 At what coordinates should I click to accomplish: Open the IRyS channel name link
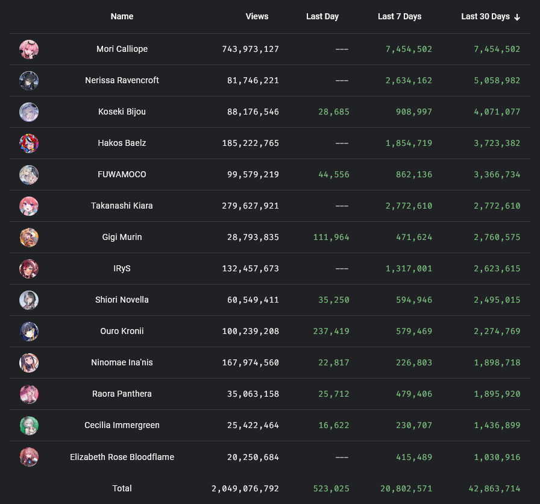[x=122, y=269]
